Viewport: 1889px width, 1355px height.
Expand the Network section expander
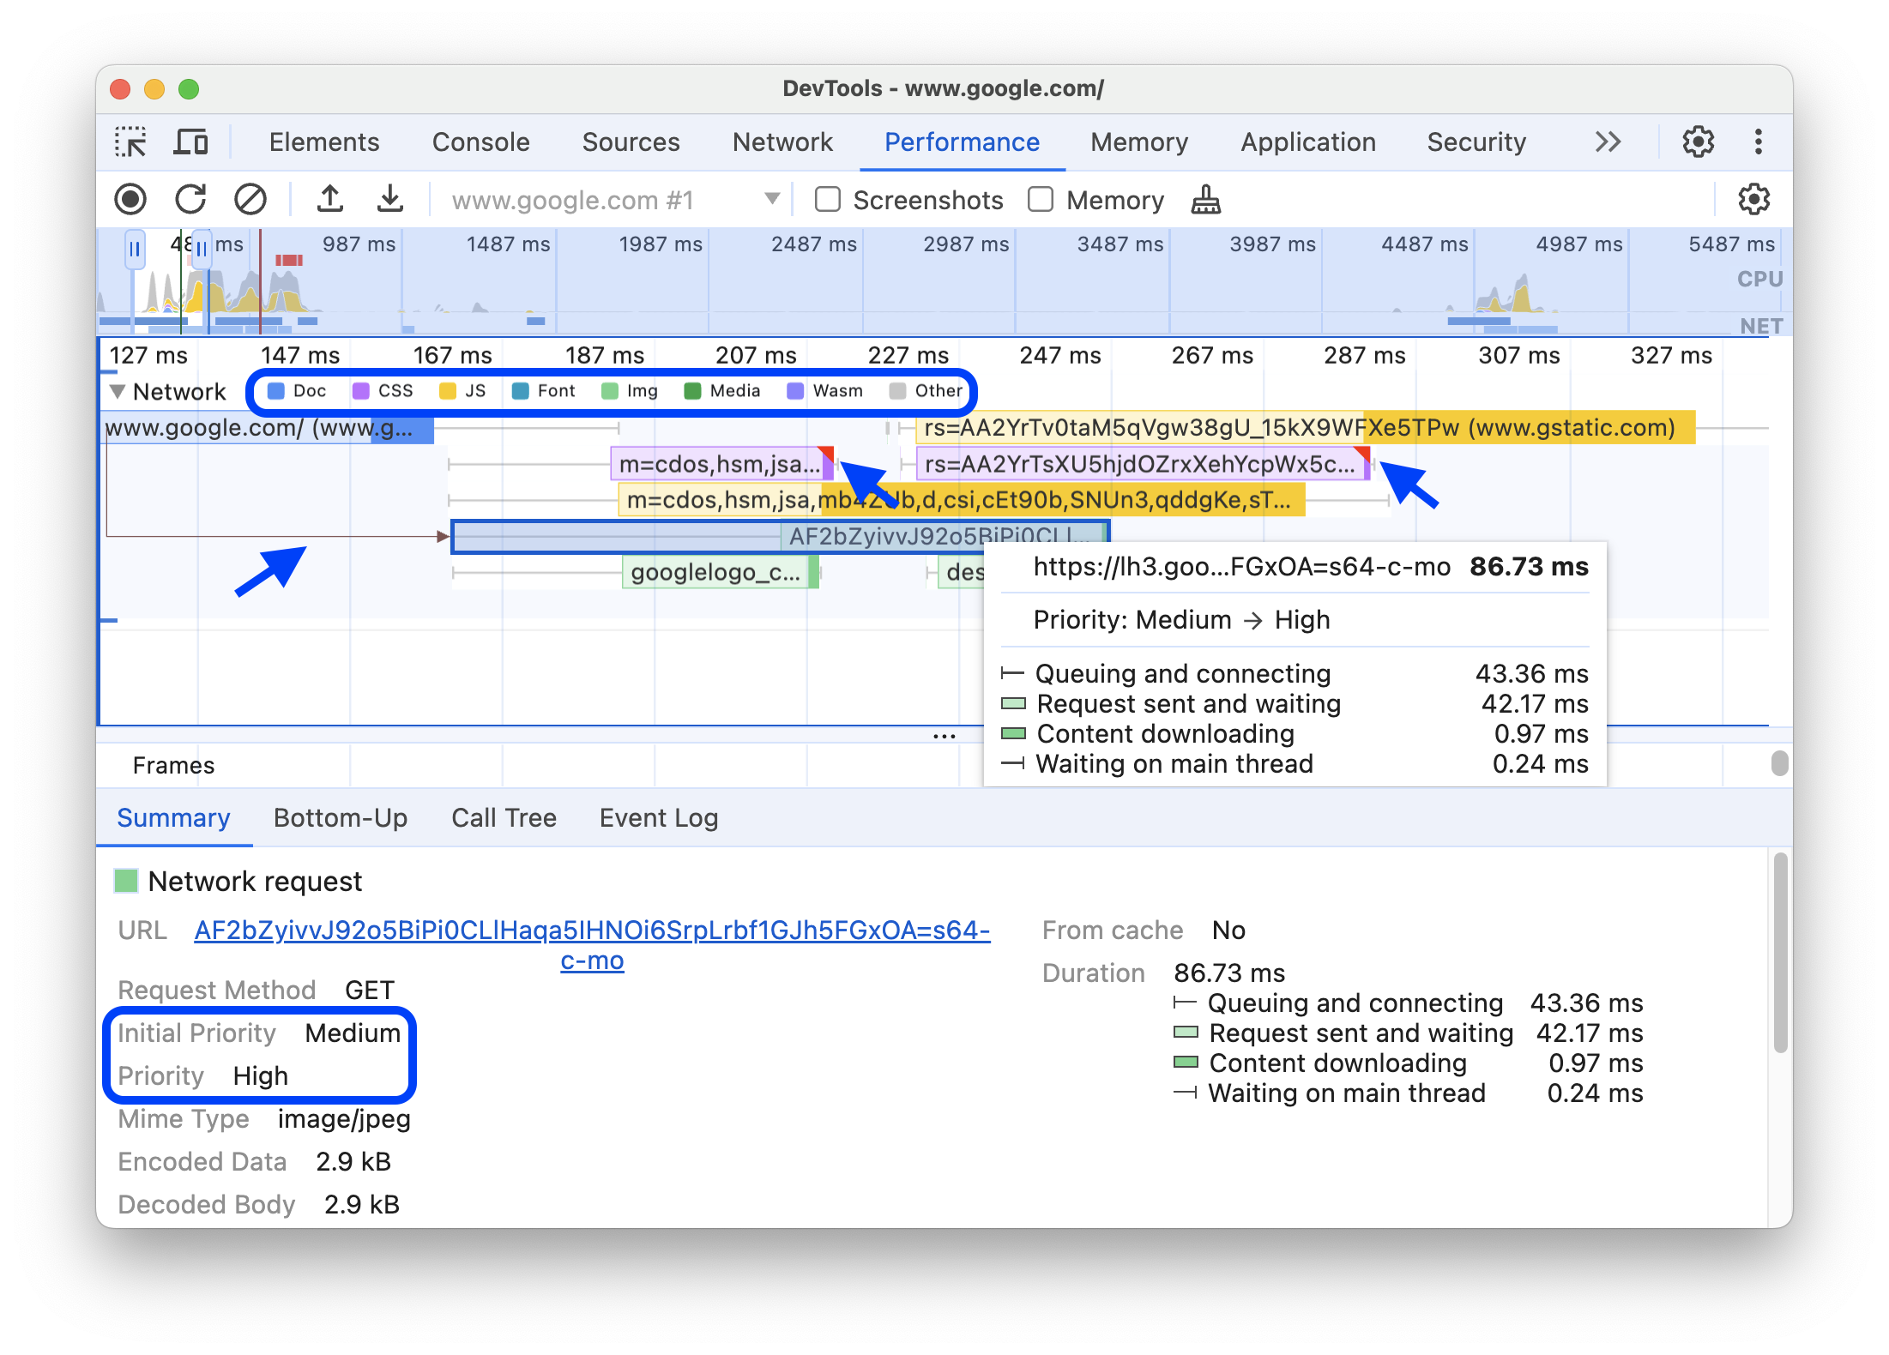(x=118, y=392)
